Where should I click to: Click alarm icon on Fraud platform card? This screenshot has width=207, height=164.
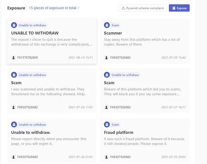[x=107, y=124]
